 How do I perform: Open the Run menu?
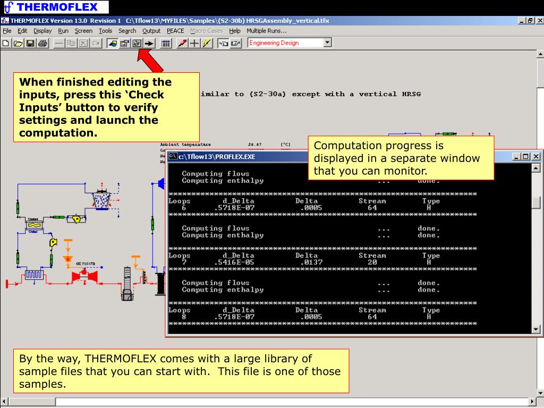click(63, 31)
